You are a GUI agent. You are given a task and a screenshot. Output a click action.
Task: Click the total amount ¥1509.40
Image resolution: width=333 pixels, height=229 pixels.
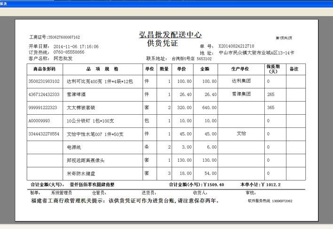pos(214,185)
